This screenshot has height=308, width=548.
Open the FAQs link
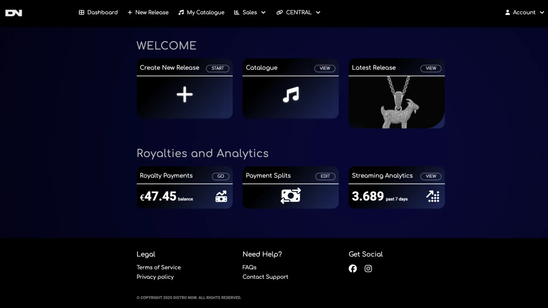[249, 268]
